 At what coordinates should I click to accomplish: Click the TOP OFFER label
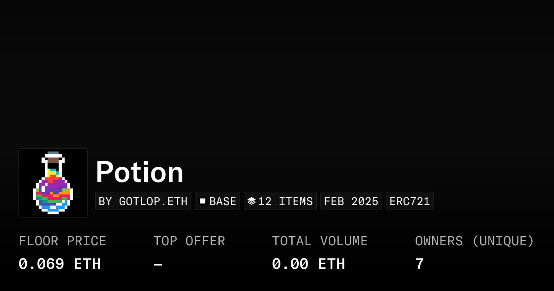(189, 241)
